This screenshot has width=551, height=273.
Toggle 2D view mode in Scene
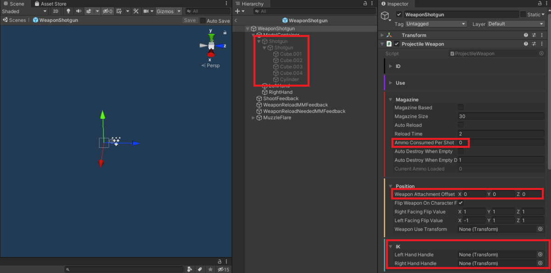point(55,11)
